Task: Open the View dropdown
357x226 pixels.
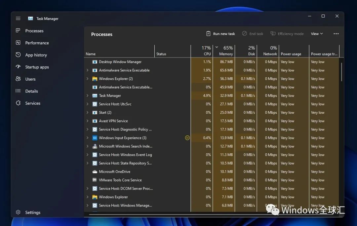Action: pos(317,34)
